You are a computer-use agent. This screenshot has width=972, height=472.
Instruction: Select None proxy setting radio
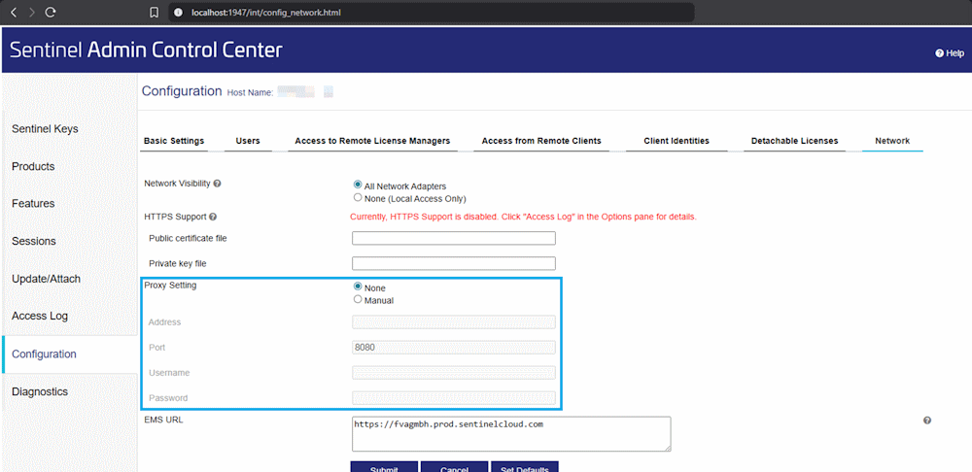point(358,287)
